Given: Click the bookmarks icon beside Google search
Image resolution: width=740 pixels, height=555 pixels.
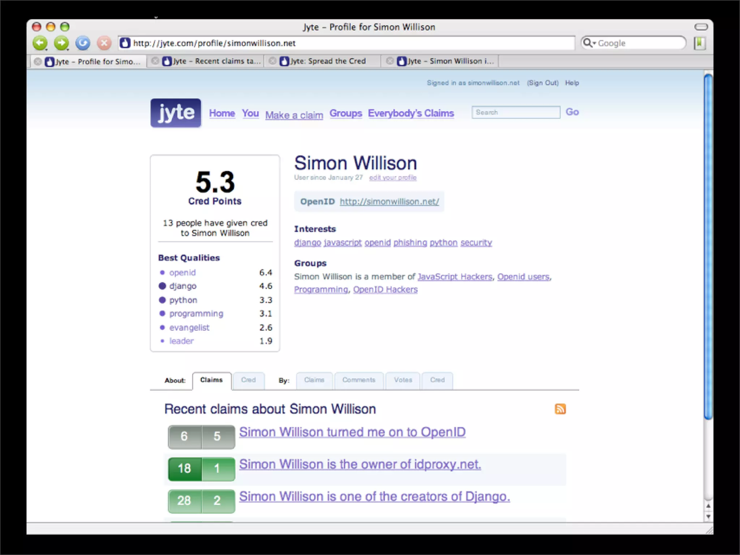Looking at the screenshot, I should coord(700,43).
